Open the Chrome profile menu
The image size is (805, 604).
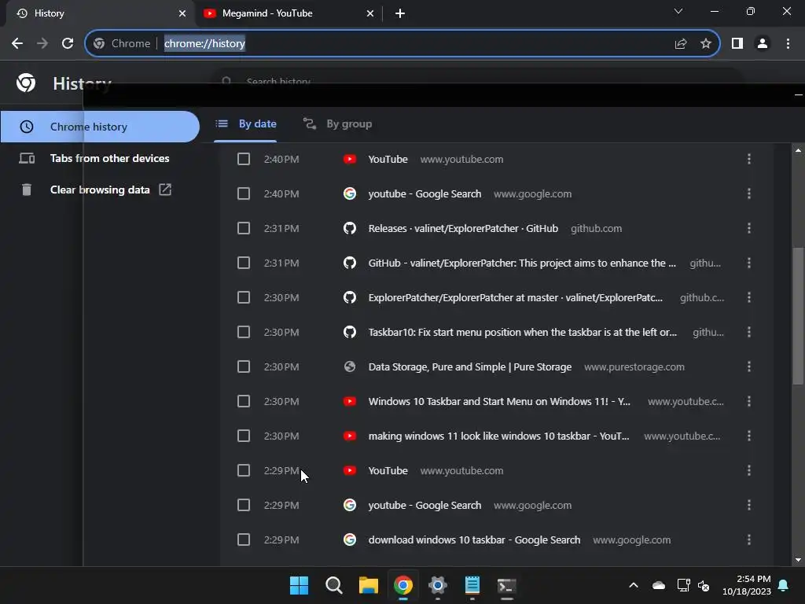click(763, 44)
